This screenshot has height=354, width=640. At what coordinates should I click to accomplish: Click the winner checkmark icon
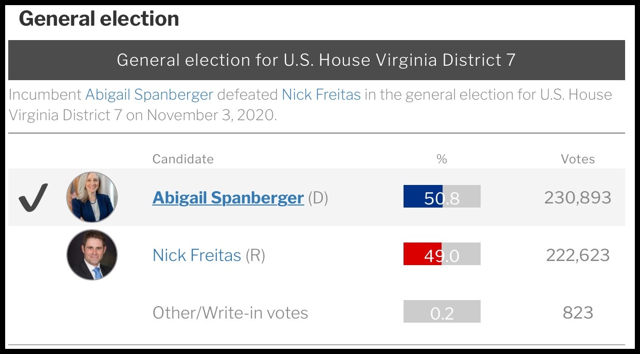coord(33,197)
